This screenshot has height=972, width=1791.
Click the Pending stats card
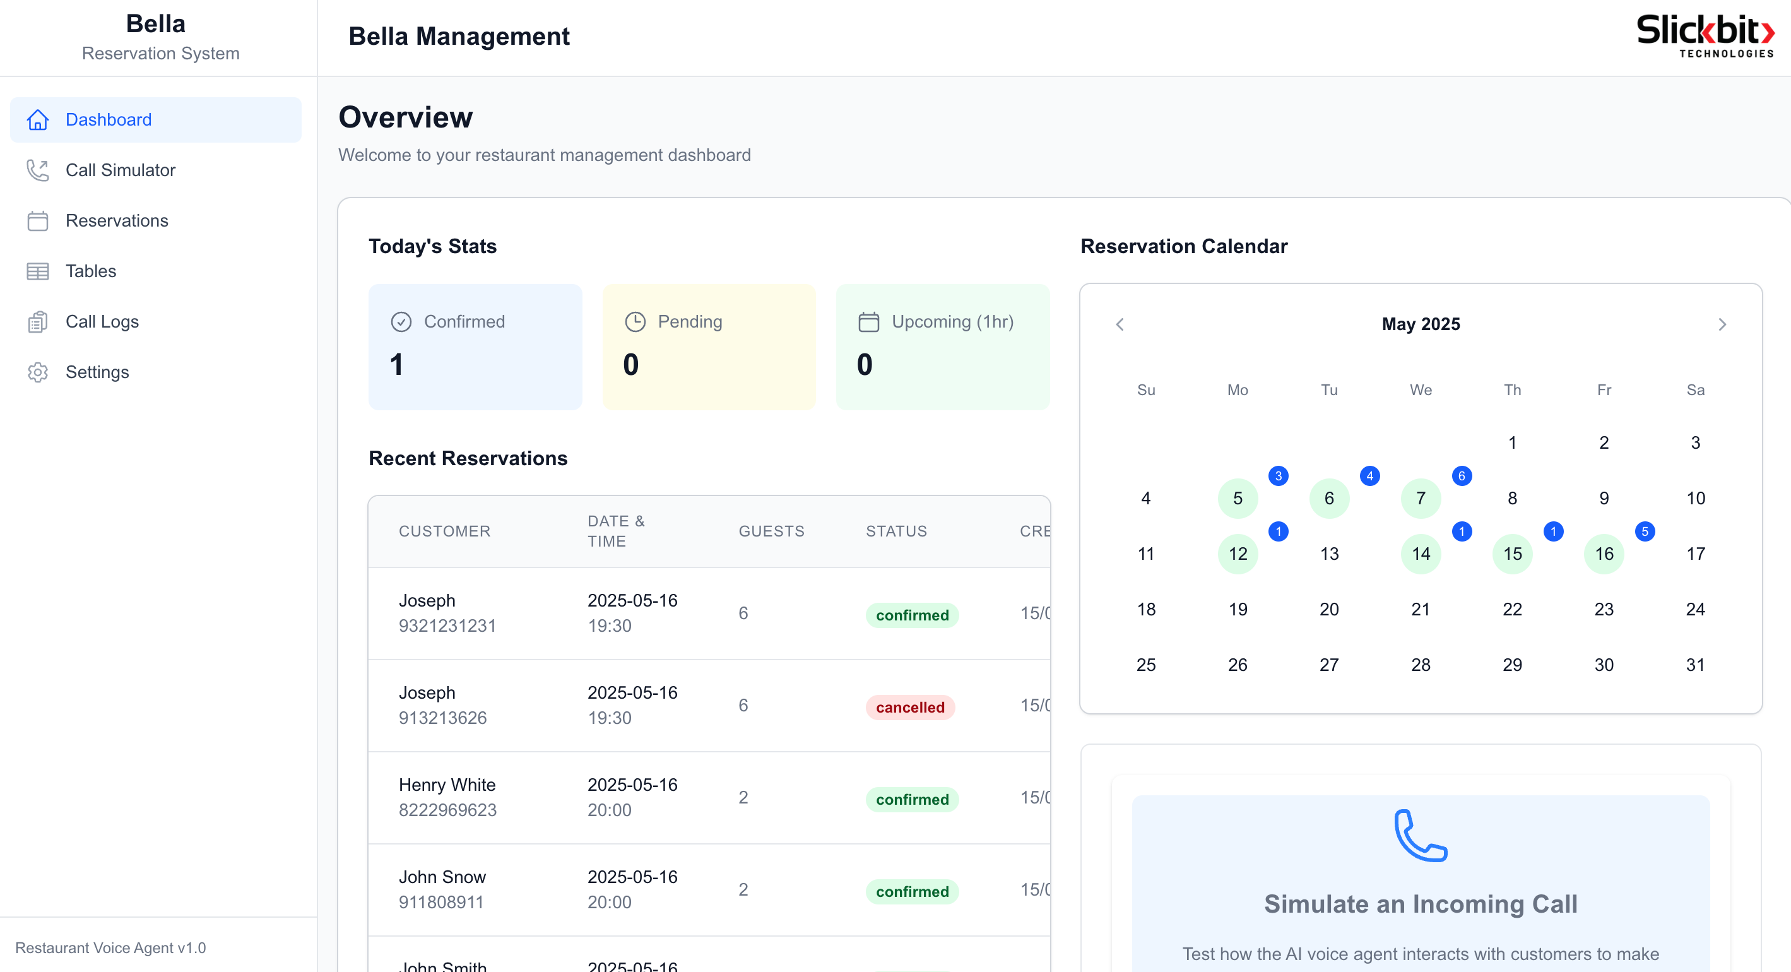click(x=709, y=347)
